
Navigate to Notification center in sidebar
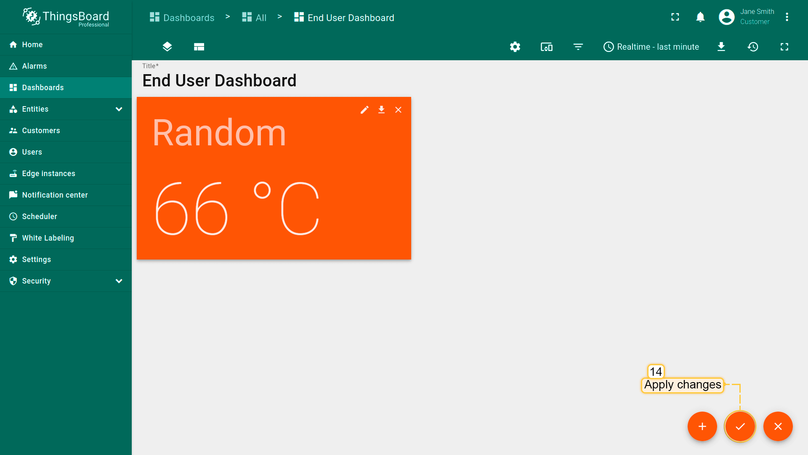click(55, 195)
